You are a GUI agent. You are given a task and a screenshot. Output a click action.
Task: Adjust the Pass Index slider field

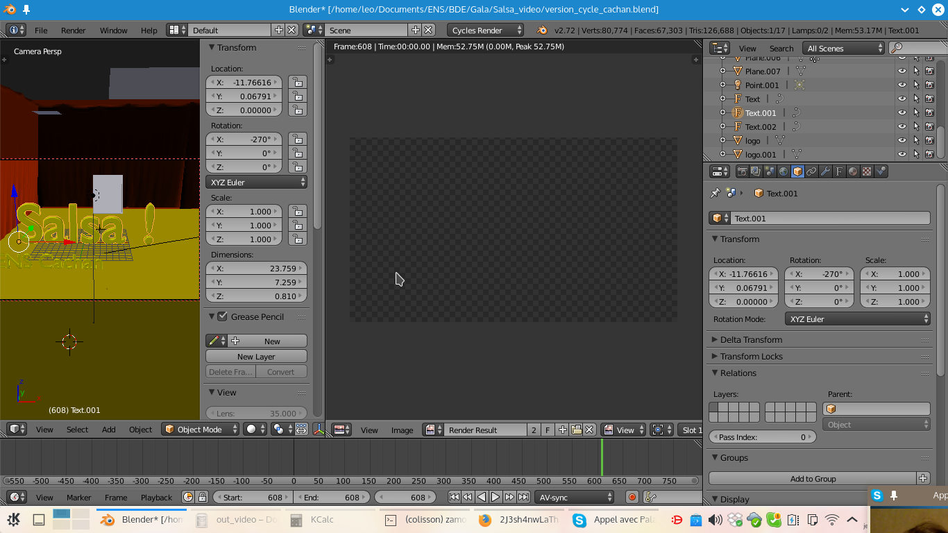coord(762,437)
